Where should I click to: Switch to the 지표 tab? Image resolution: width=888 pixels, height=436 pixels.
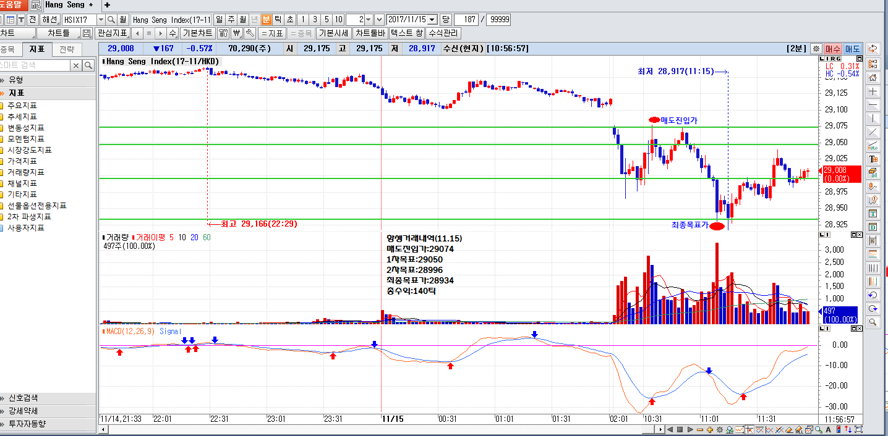click(x=36, y=49)
